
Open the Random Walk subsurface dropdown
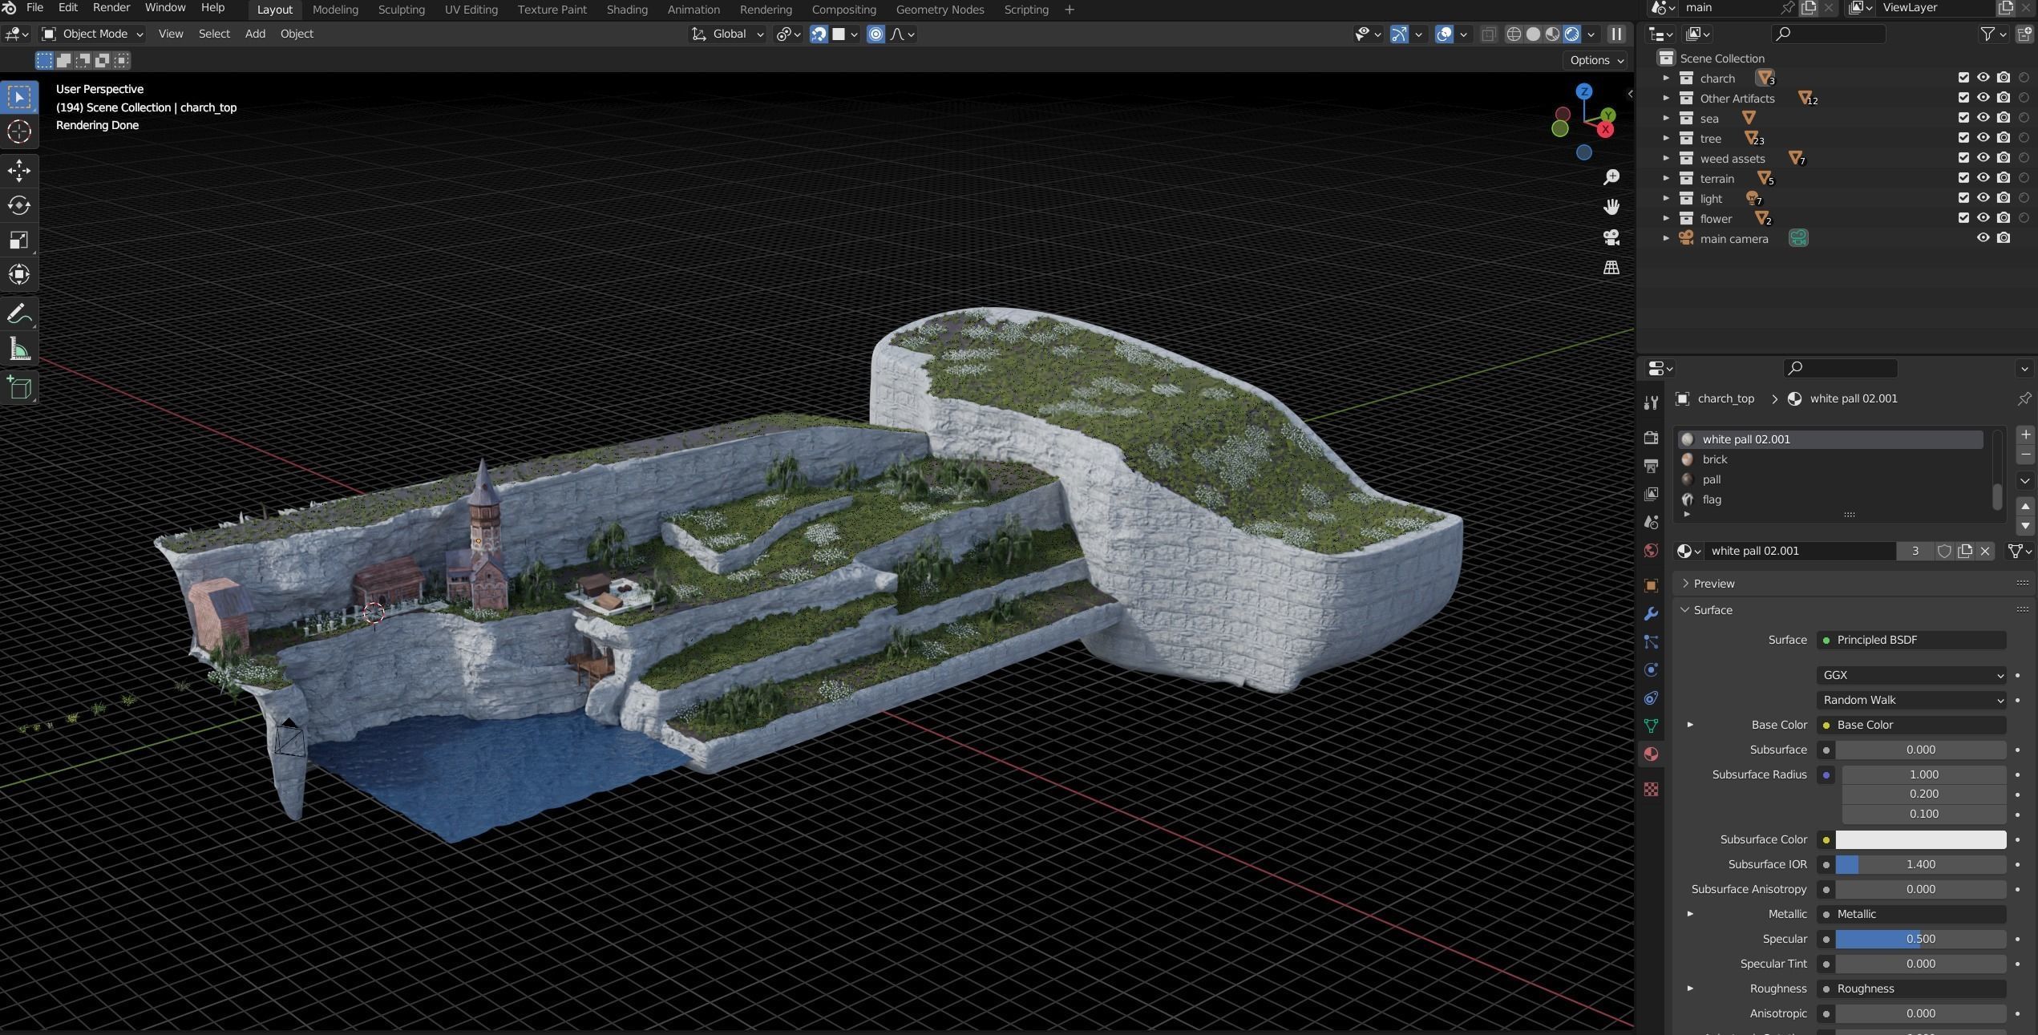(1911, 700)
